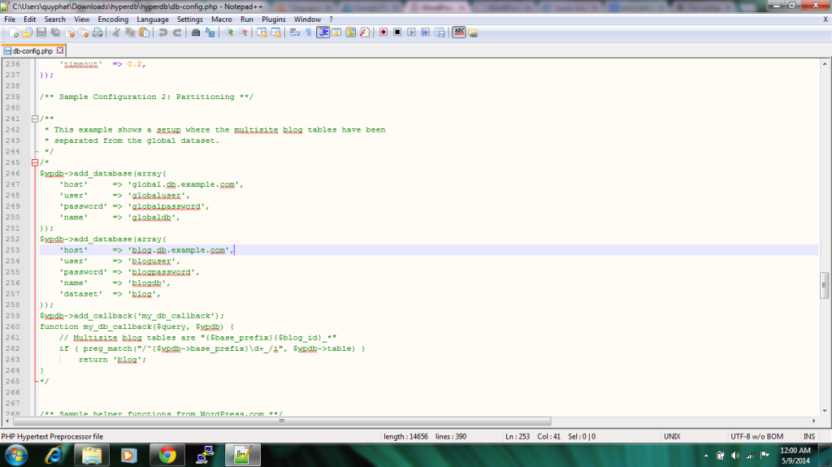
Task: Open the Encoding menu
Action: (x=113, y=19)
